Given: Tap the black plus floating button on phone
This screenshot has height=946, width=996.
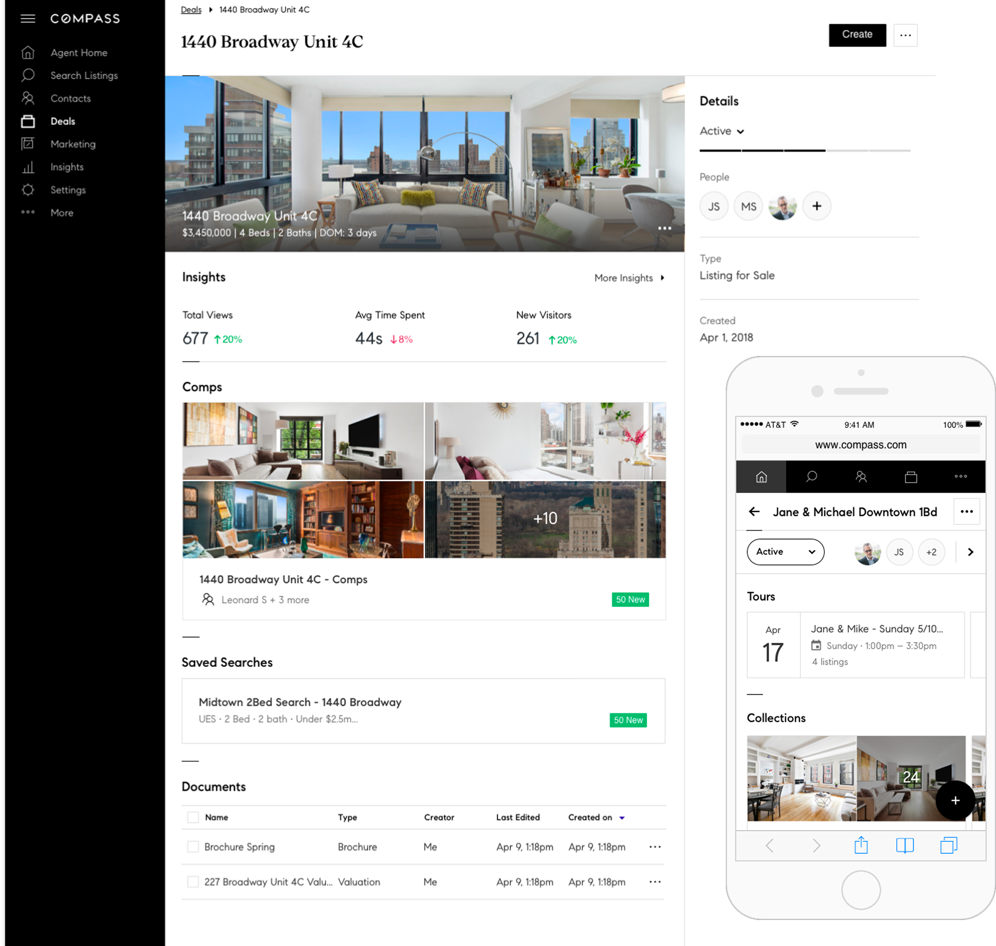Looking at the screenshot, I should point(955,800).
